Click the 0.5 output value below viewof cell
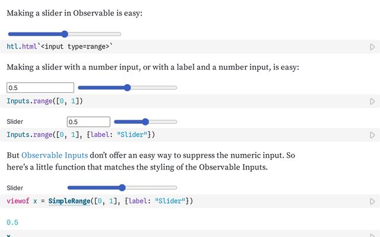This screenshot has height=237, width=380. point(12,223)
